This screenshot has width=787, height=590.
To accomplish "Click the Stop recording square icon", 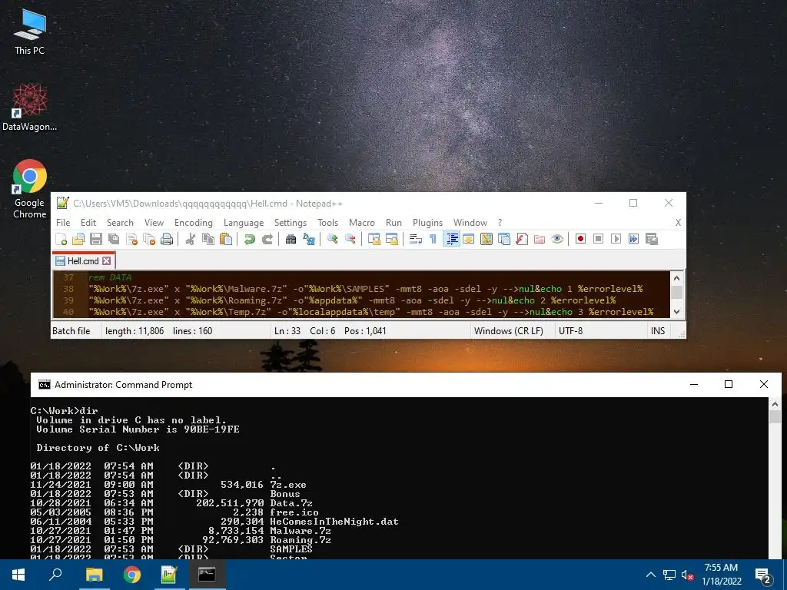I will coord(598,240).
